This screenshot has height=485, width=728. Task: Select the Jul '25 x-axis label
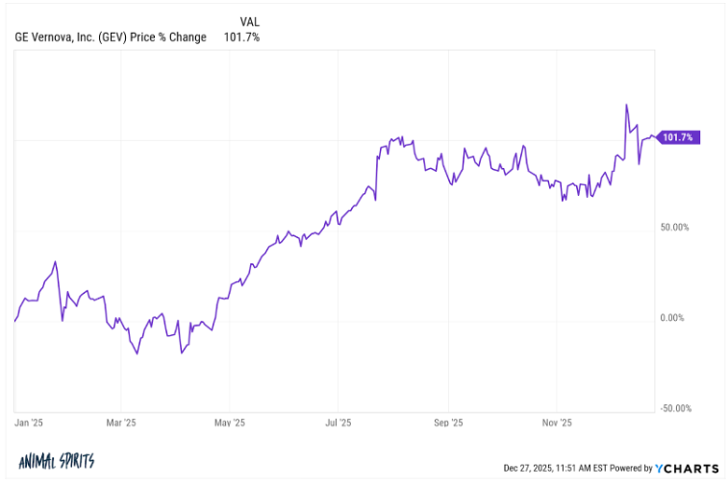pos(338,422)
